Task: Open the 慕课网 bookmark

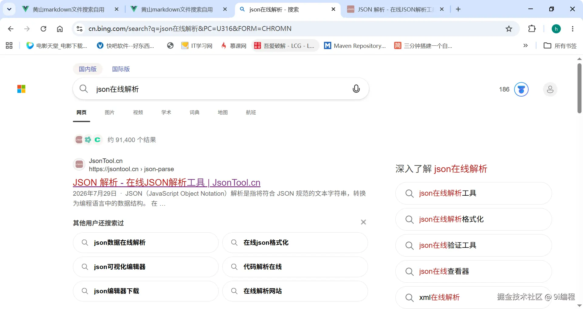Action: [234, 46]
